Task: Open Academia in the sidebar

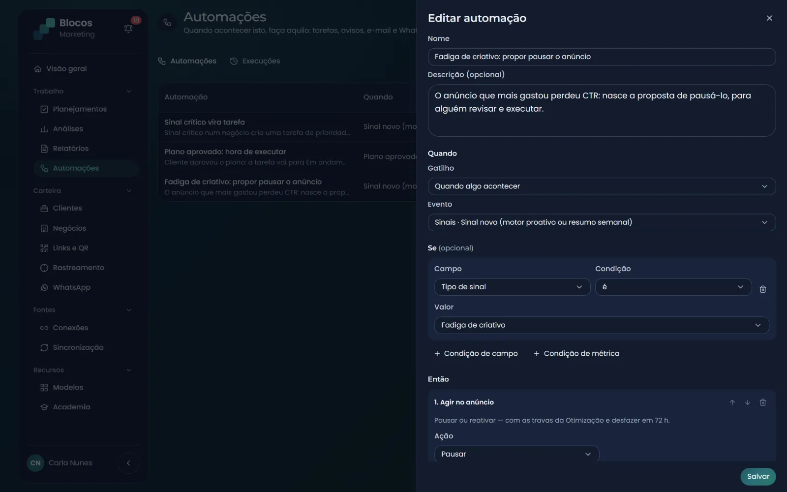Action: [x=87, y=407]
